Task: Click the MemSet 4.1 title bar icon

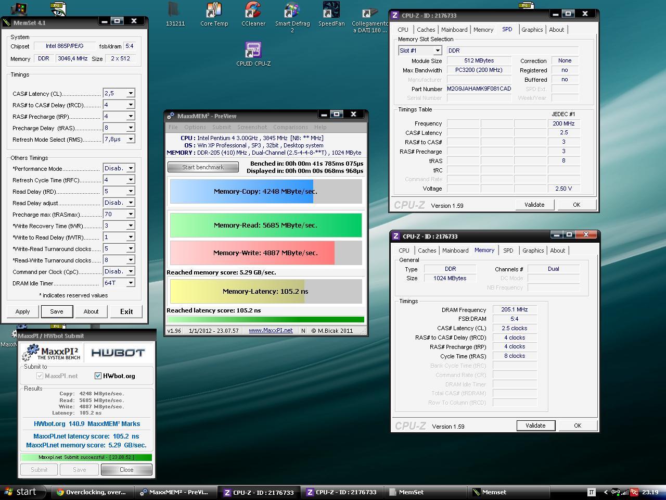Action: [x=7, y=22]
